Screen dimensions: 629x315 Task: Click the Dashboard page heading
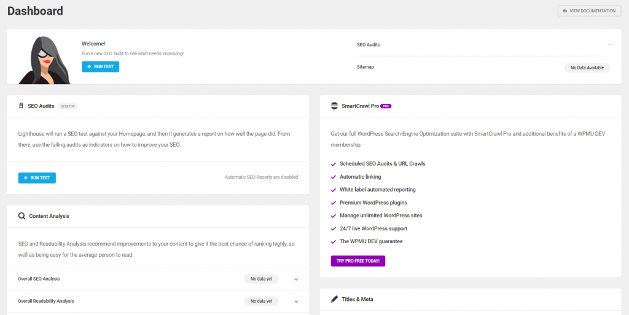[35, 11]
